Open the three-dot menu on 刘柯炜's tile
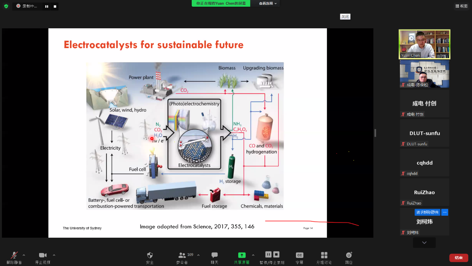The width and height of the screenshot is (472, 266). click(444, 212)
